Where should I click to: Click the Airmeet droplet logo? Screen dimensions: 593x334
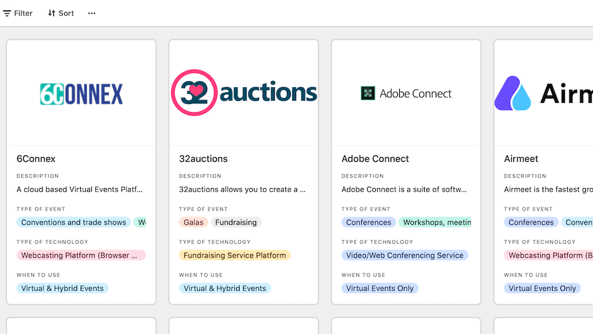coord(513,94)
